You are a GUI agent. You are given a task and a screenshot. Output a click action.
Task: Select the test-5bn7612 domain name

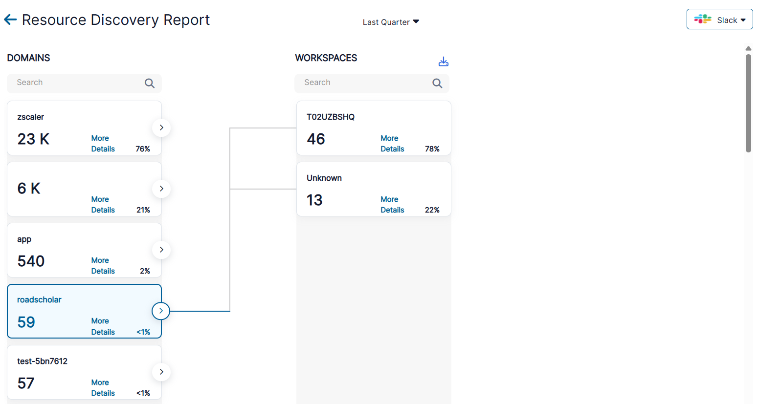(42, 361)
